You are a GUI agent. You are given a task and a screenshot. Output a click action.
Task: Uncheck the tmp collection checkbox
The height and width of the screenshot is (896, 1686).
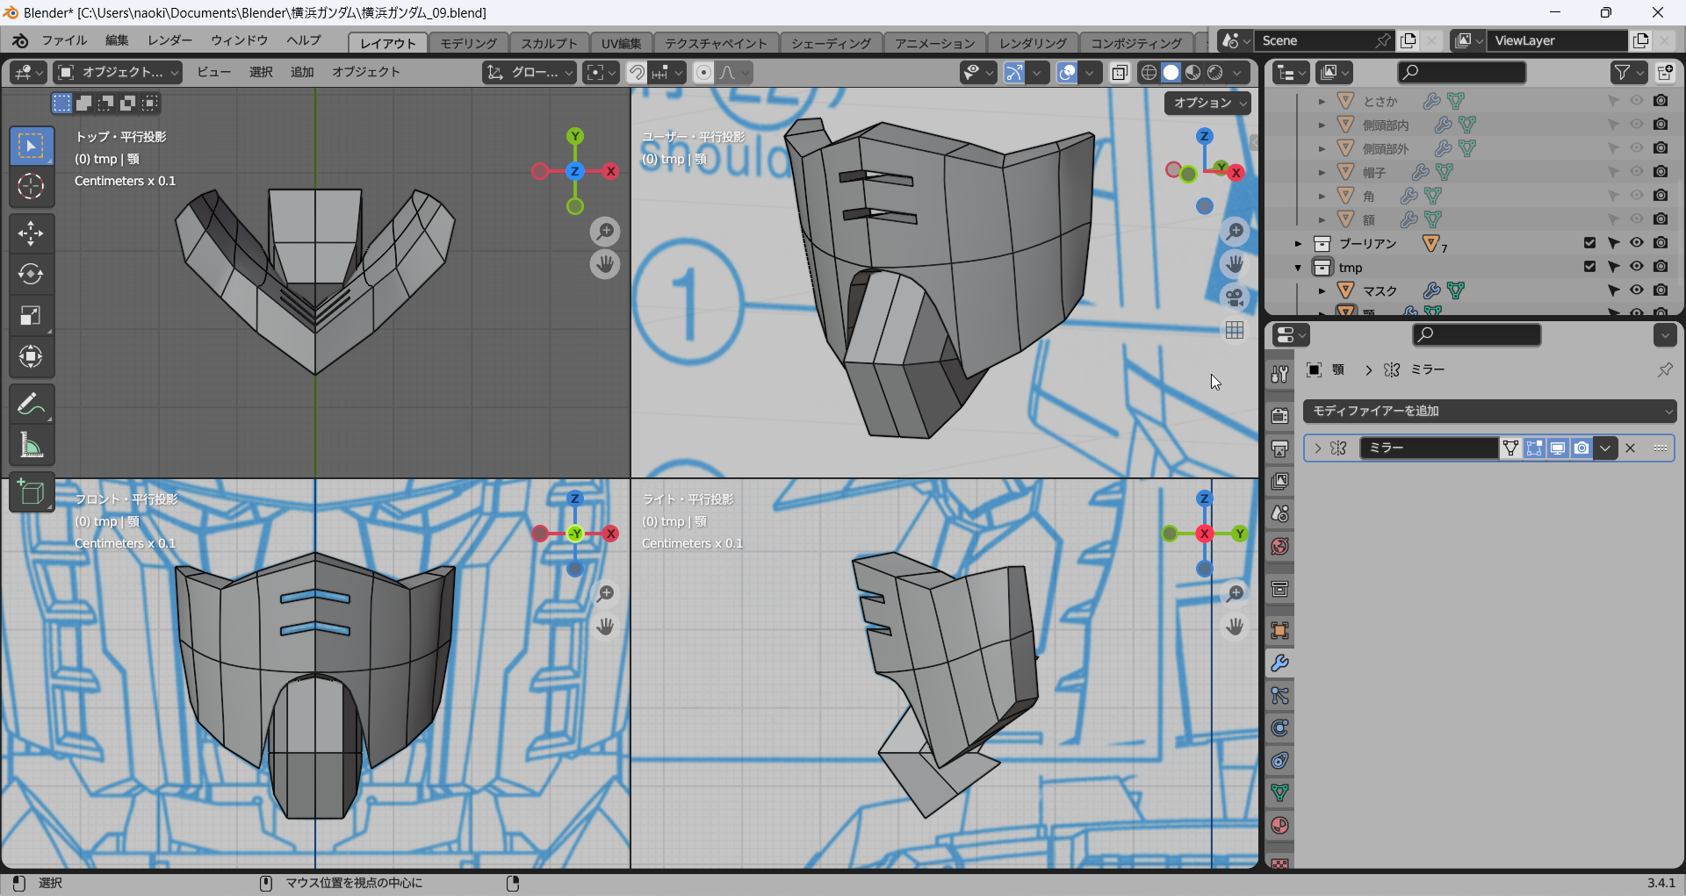point(1589,267)
